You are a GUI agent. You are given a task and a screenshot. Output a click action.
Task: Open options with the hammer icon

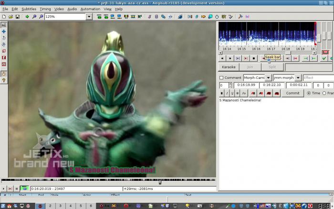[x=240, y=16]
